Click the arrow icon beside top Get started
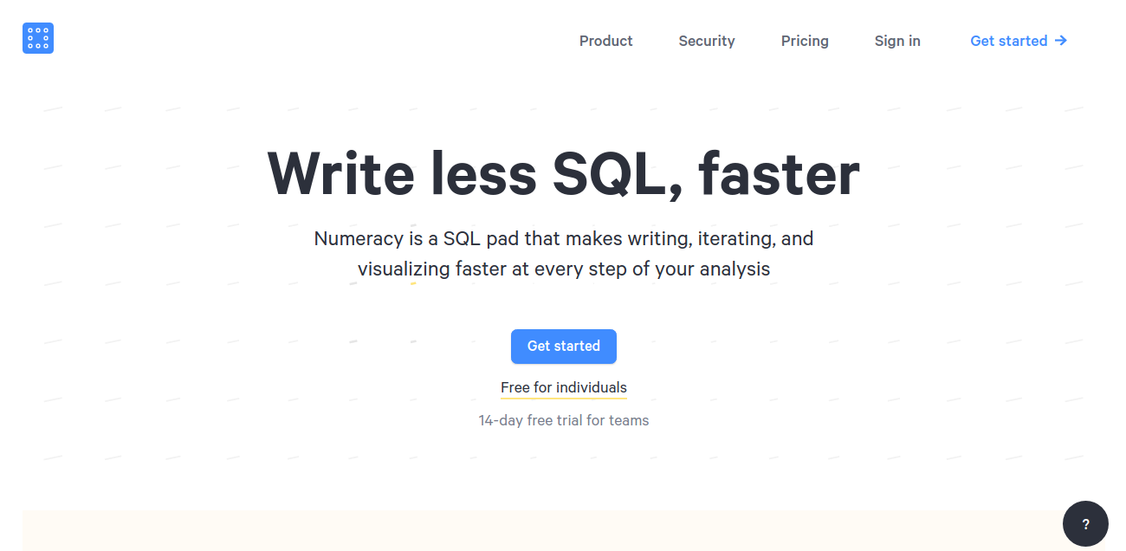The image size is (1126, 551). click(1061, 41)
